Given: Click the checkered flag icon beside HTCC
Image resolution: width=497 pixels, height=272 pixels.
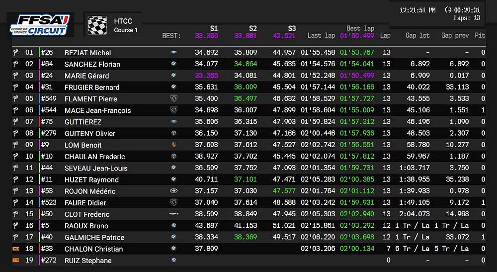Looking at the screenshot, I should (97, 25).
